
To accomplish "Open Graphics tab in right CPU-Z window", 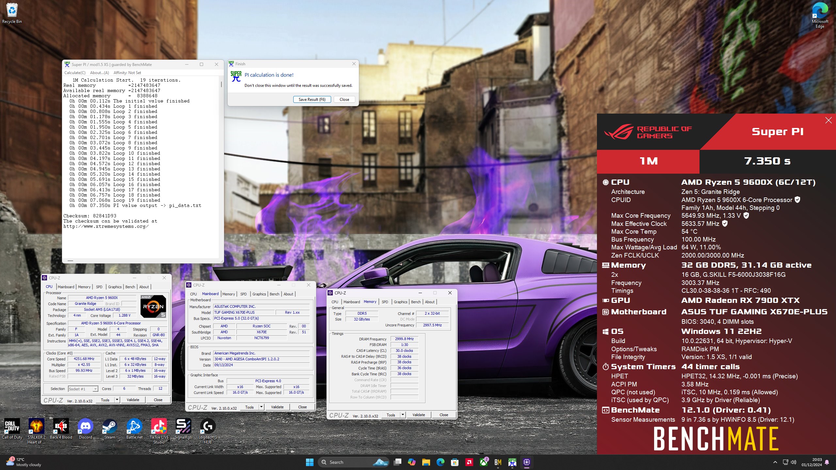I will click(400, 302).
